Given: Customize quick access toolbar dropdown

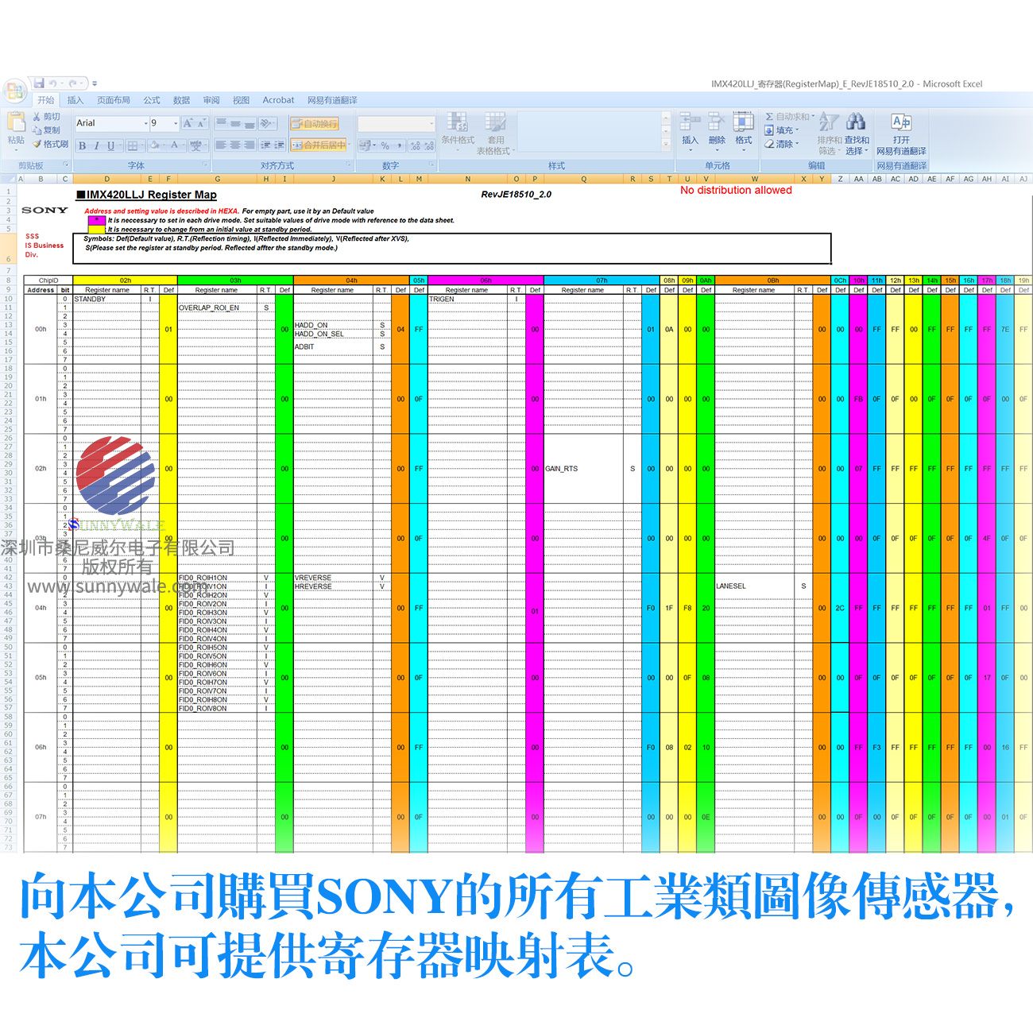Looking at the screenshot, I should [94, 83].
